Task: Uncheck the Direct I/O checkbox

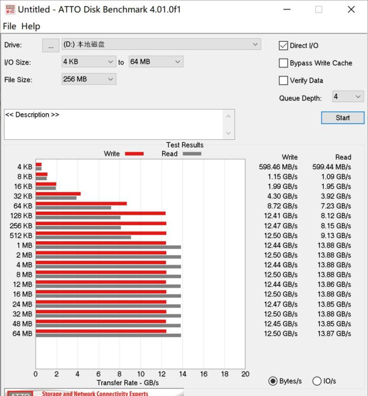Action: pos(283,46)
